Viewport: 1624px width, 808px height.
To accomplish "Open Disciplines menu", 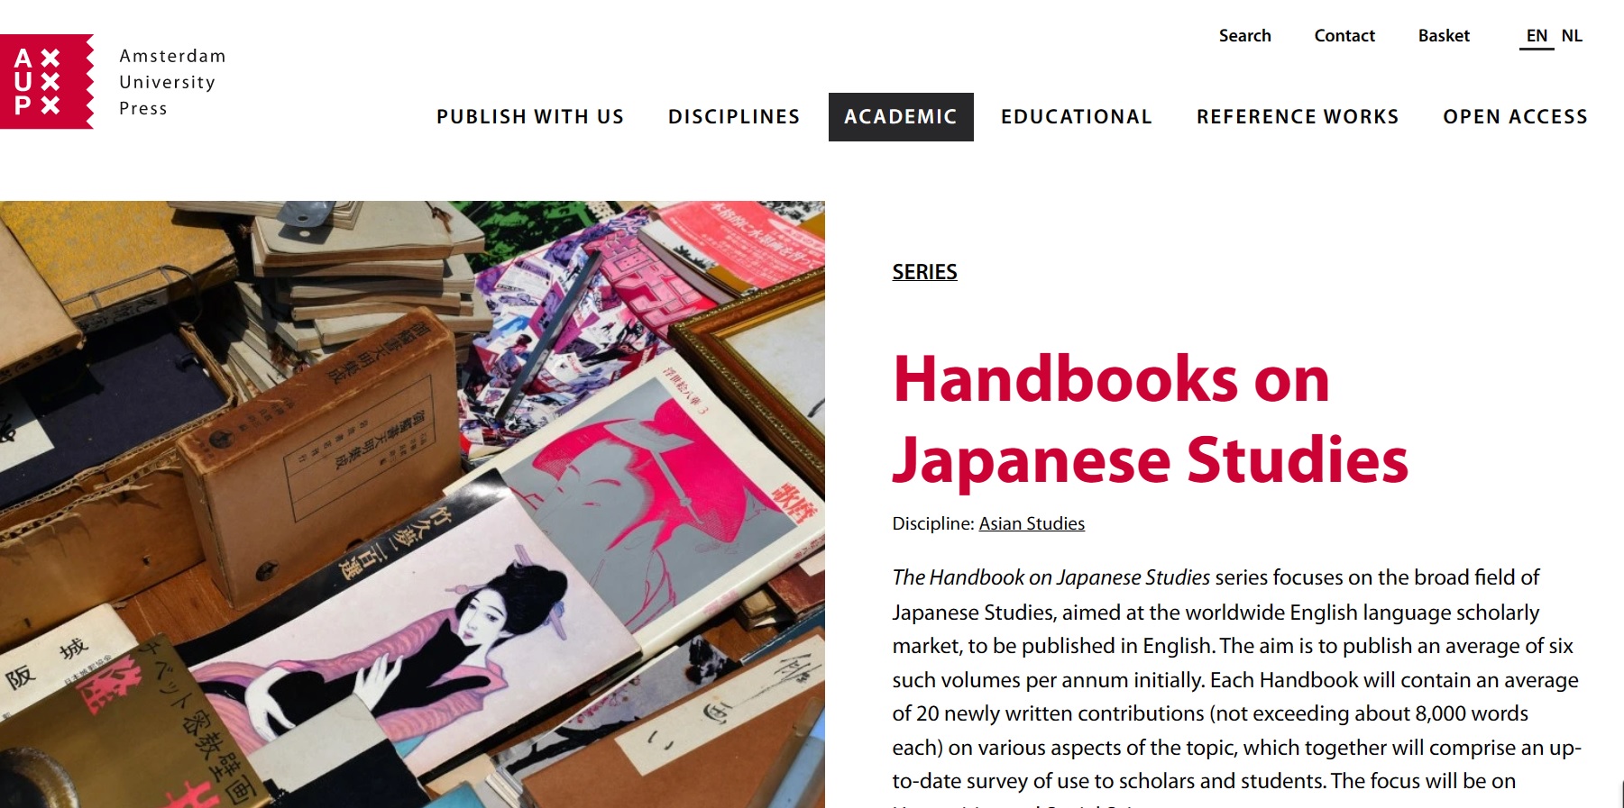I will tap(734, 117).
